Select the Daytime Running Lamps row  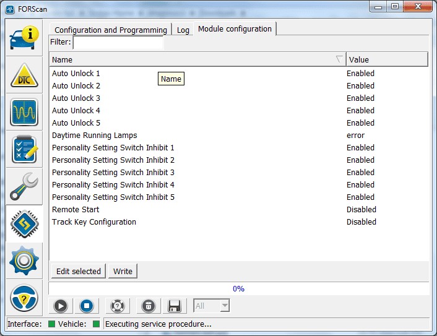(239, 135)
